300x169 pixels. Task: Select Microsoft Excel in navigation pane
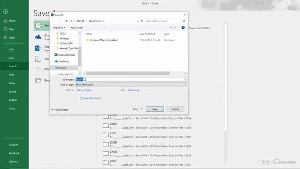[x=67, y=55]
